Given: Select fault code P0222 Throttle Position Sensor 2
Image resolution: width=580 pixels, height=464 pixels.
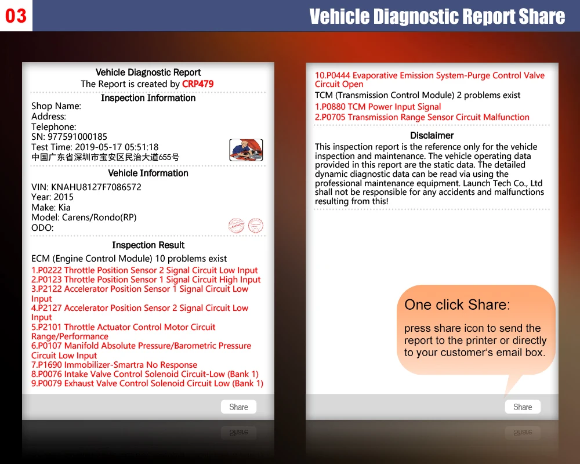Looking at the screenshot, I should pos(144,270).
